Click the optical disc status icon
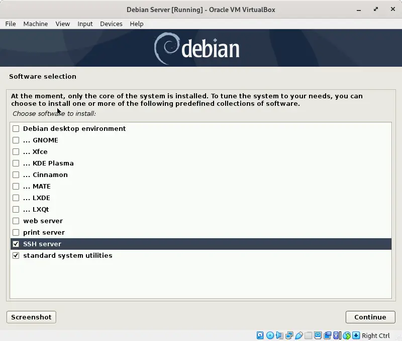 (x=270, y=335)
